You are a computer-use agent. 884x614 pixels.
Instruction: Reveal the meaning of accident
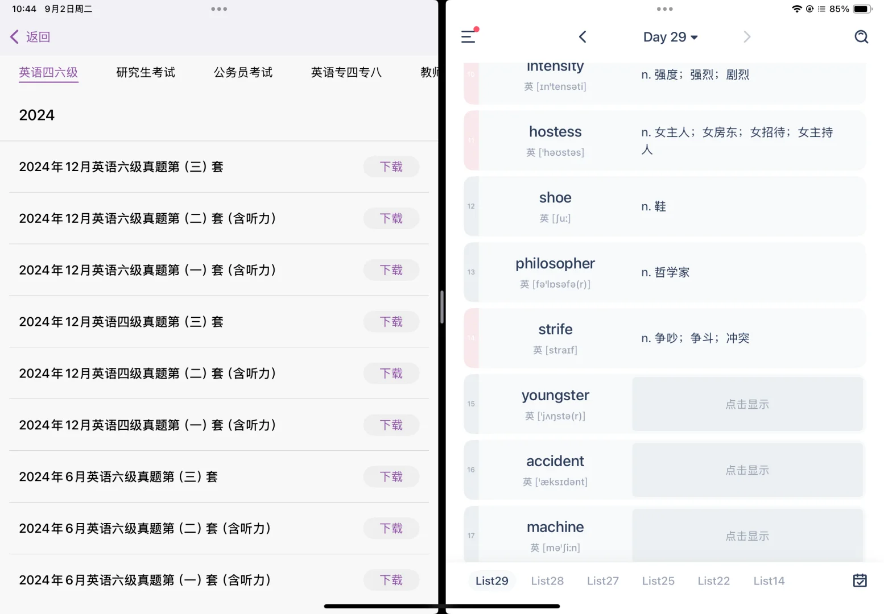[x=747, y=470]
